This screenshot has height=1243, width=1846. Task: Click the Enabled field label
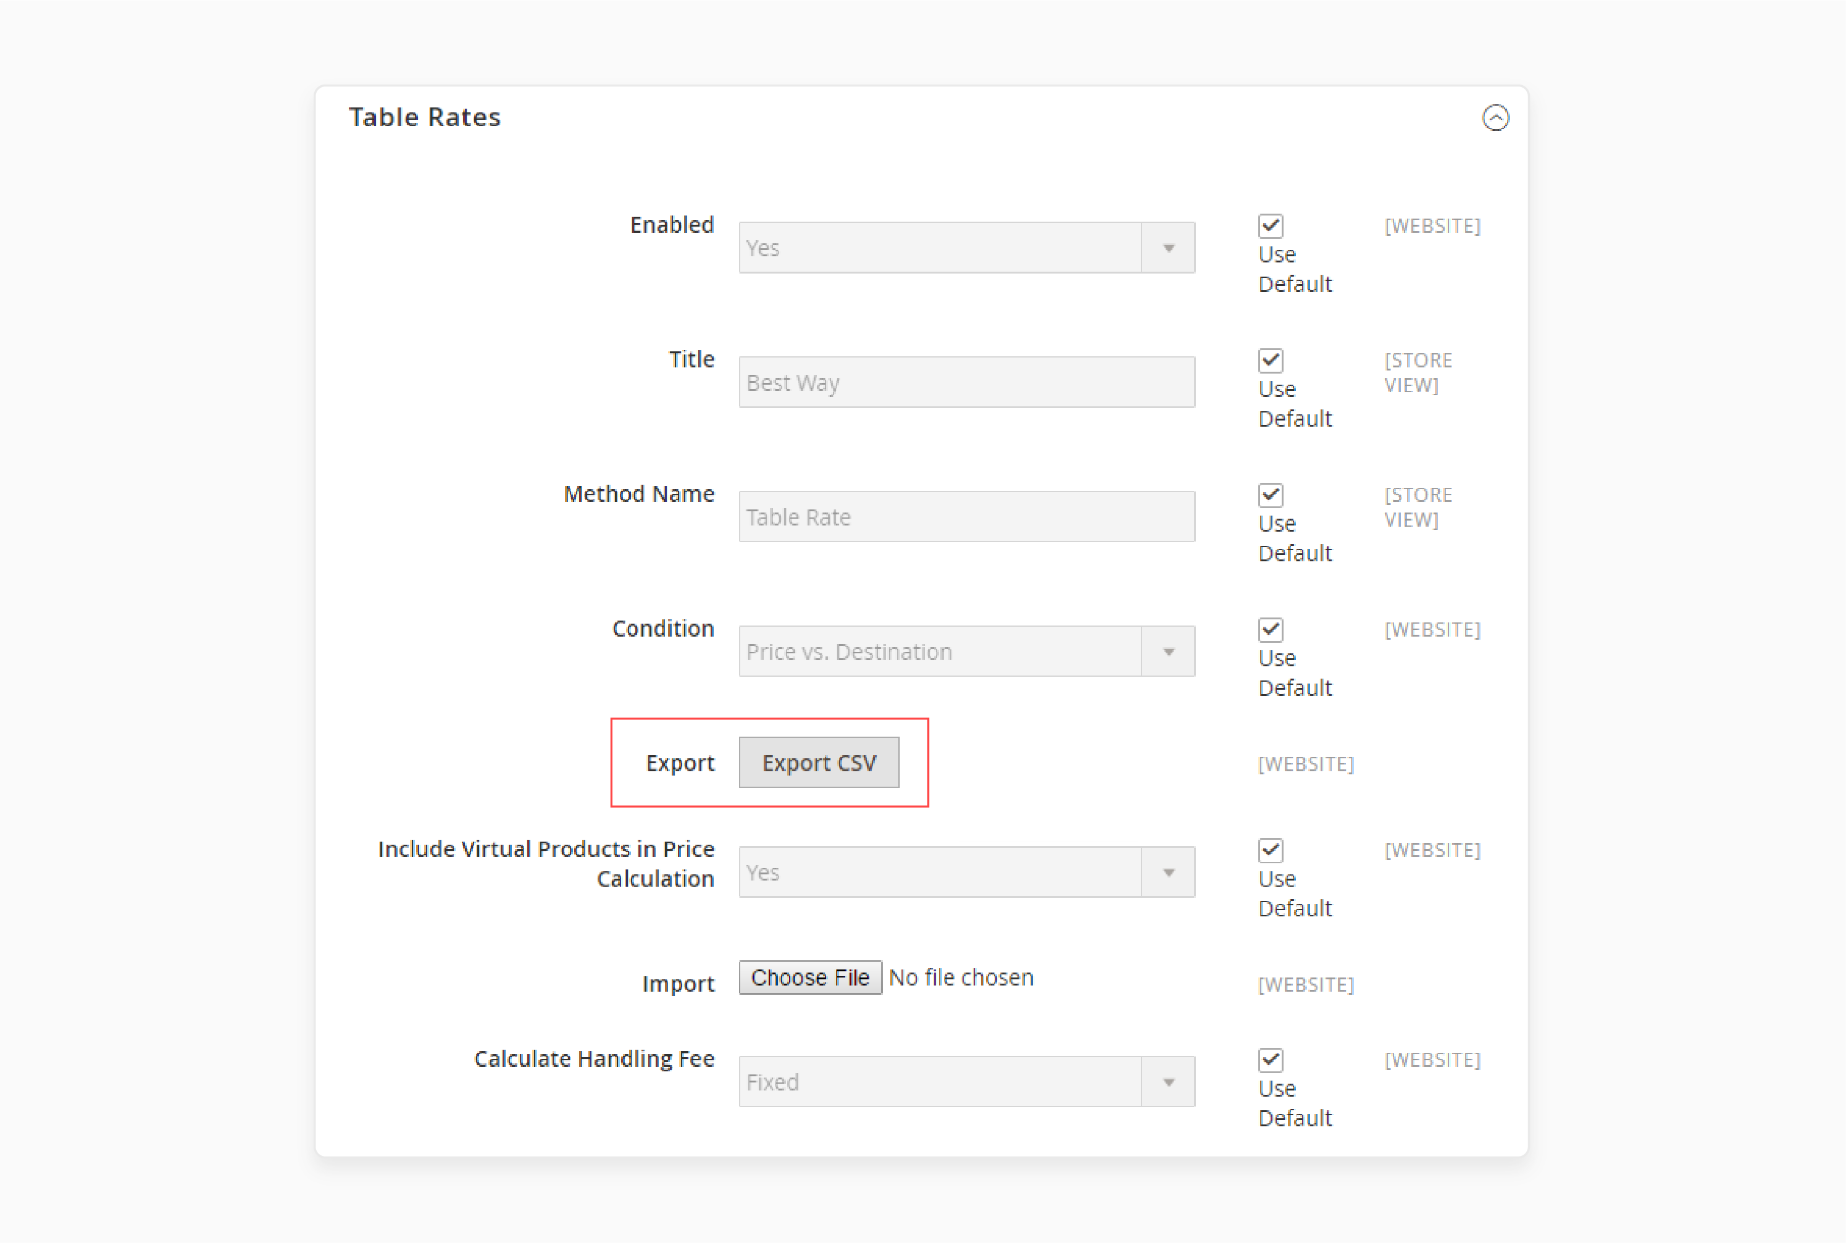coord(672,225)
